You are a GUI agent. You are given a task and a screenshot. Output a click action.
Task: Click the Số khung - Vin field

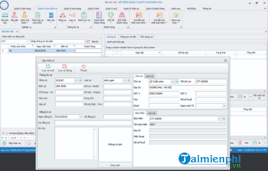pyautogui.click(x=69, y=92)
